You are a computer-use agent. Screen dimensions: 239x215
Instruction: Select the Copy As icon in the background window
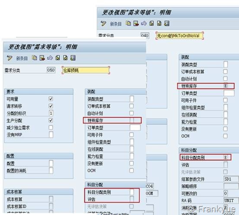(x=128, y=23)
